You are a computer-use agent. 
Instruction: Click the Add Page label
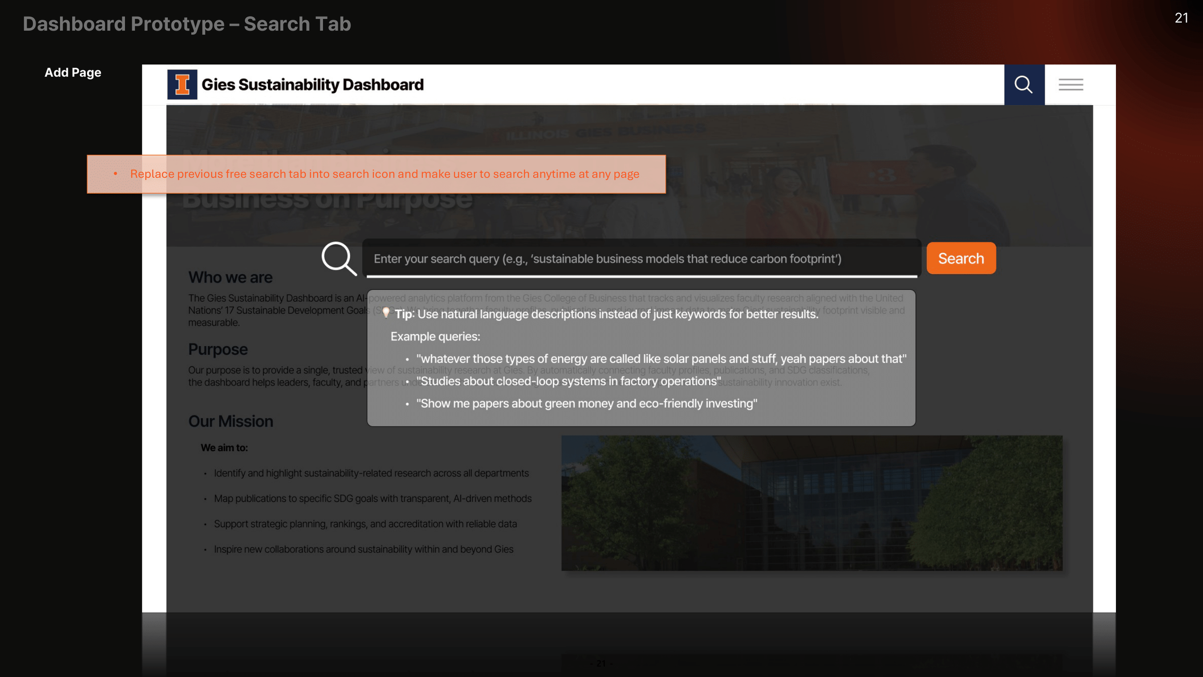(73, 73)
